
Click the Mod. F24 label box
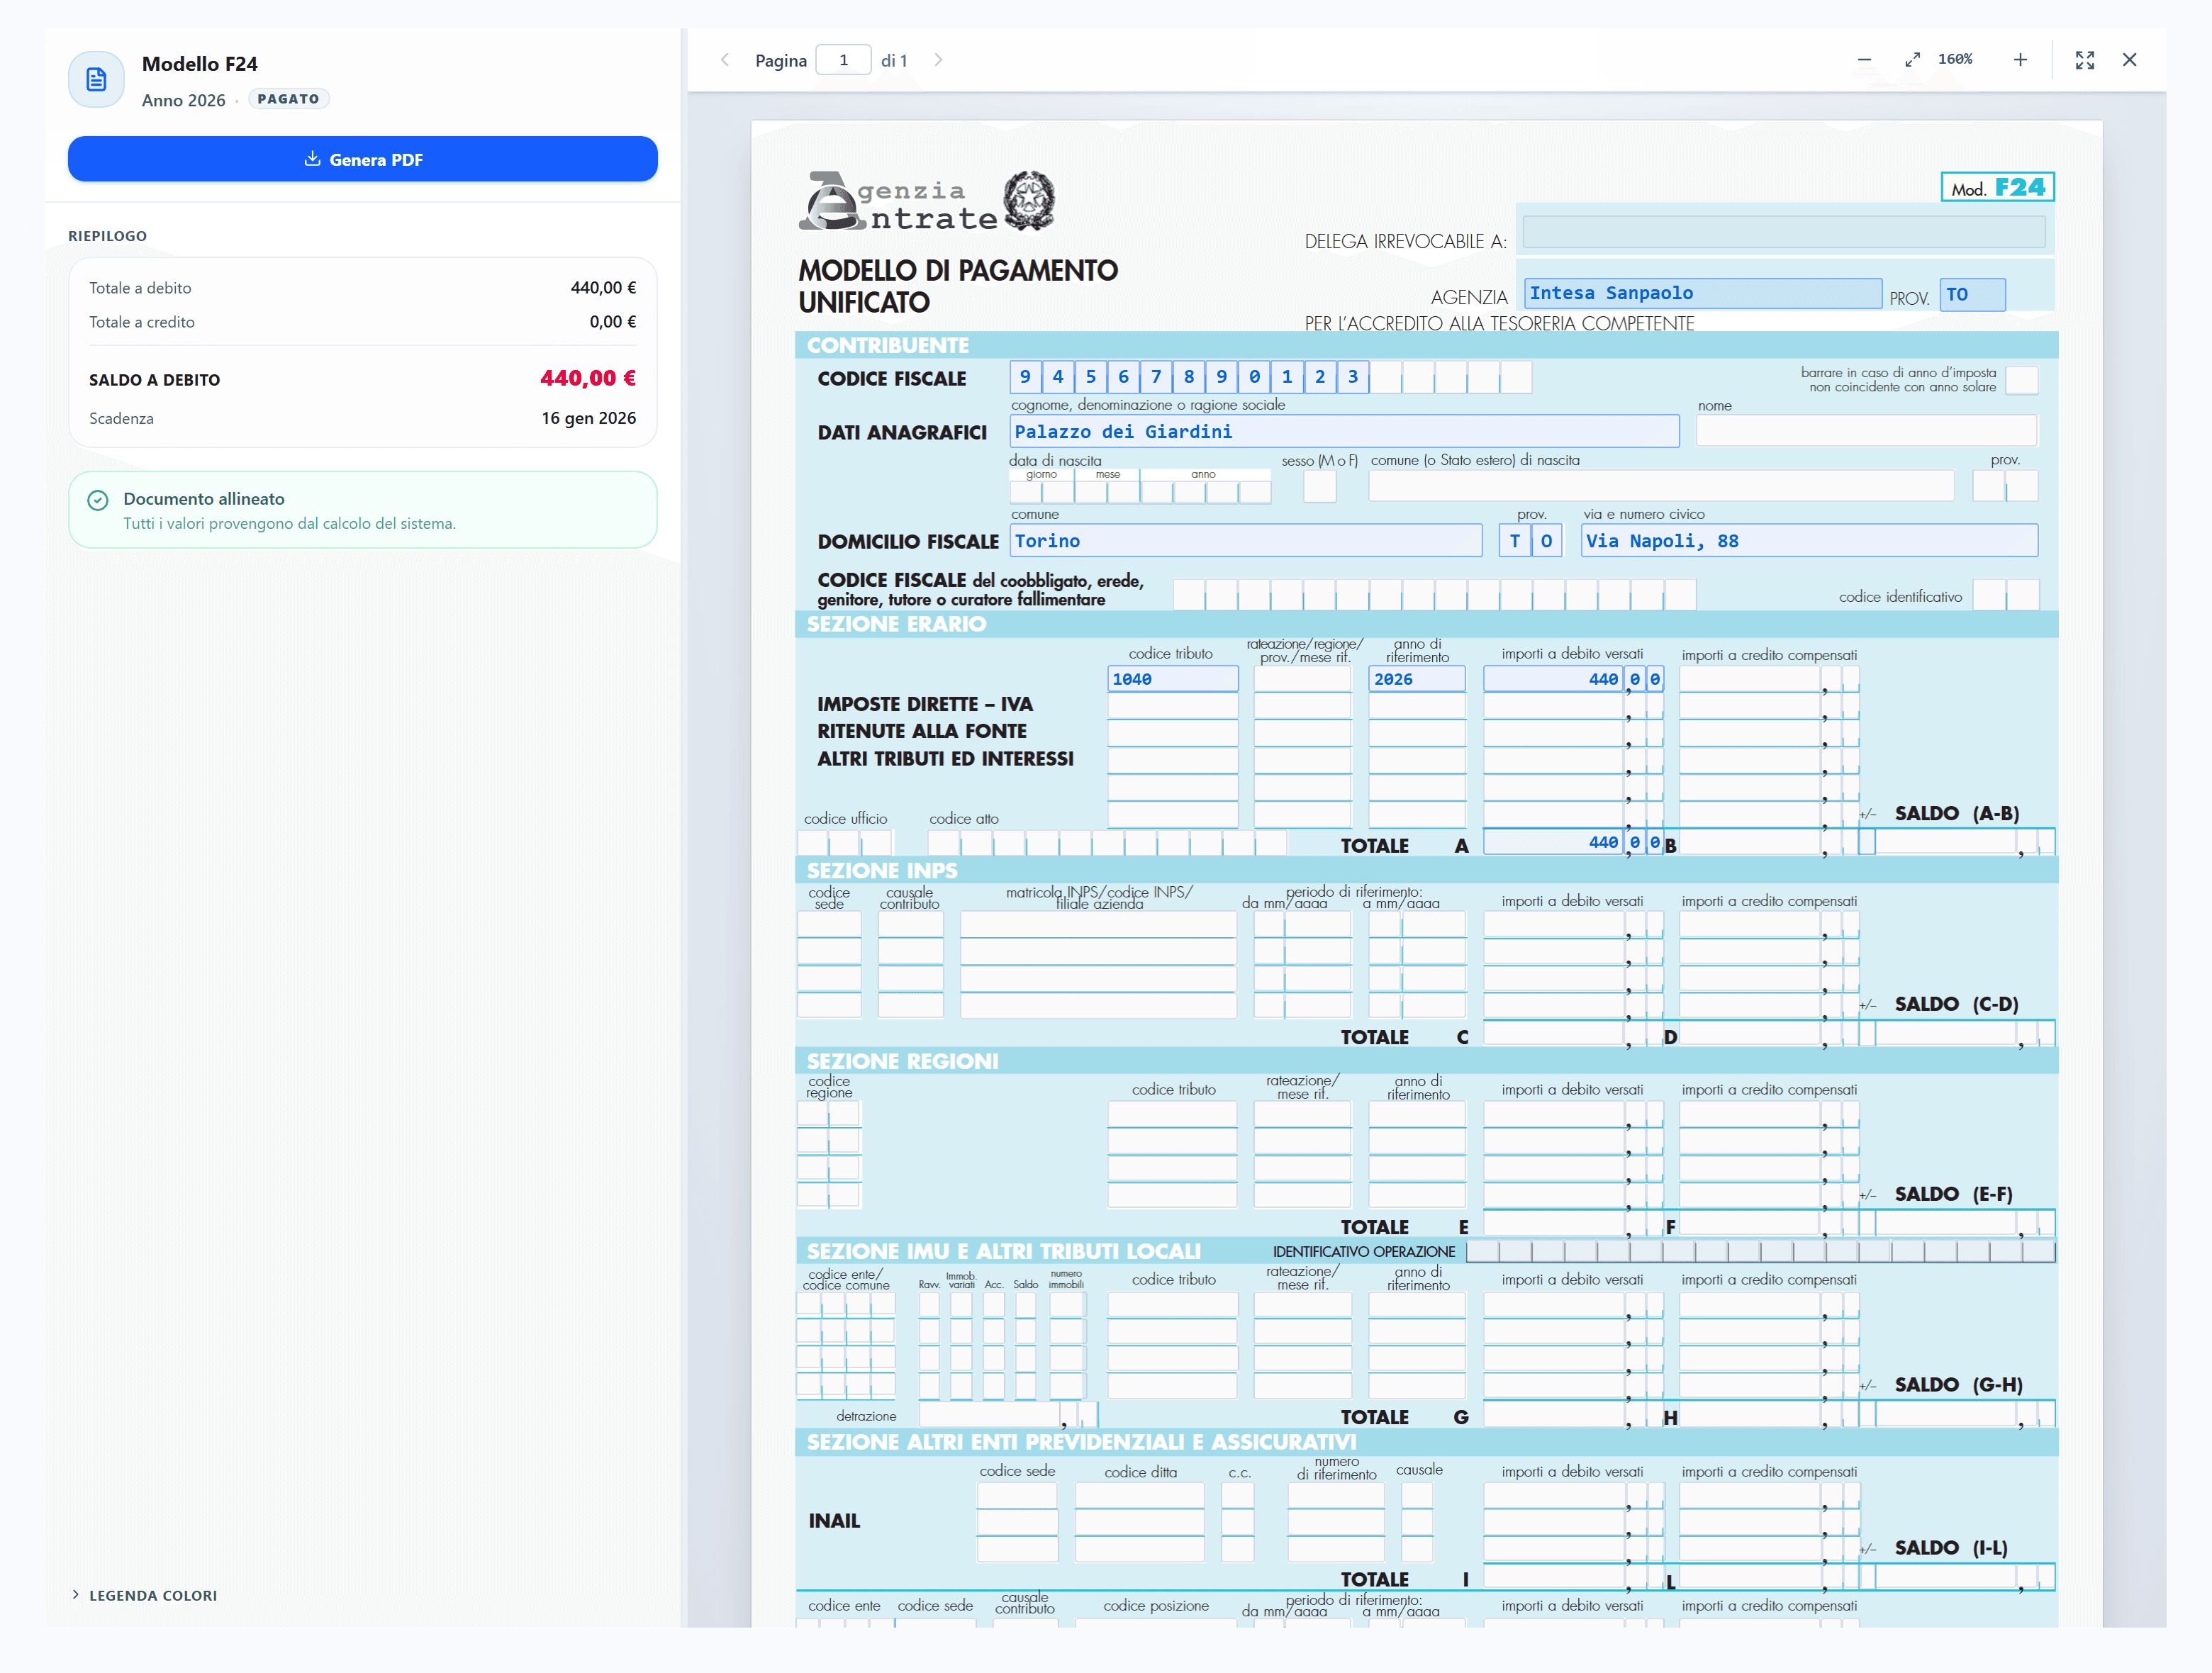[1997, 187]
